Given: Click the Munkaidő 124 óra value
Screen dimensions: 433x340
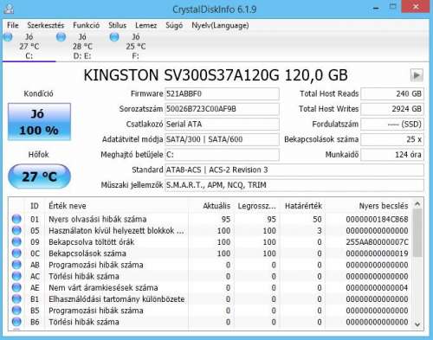Looking at the screenshot, I should [392, 155].
